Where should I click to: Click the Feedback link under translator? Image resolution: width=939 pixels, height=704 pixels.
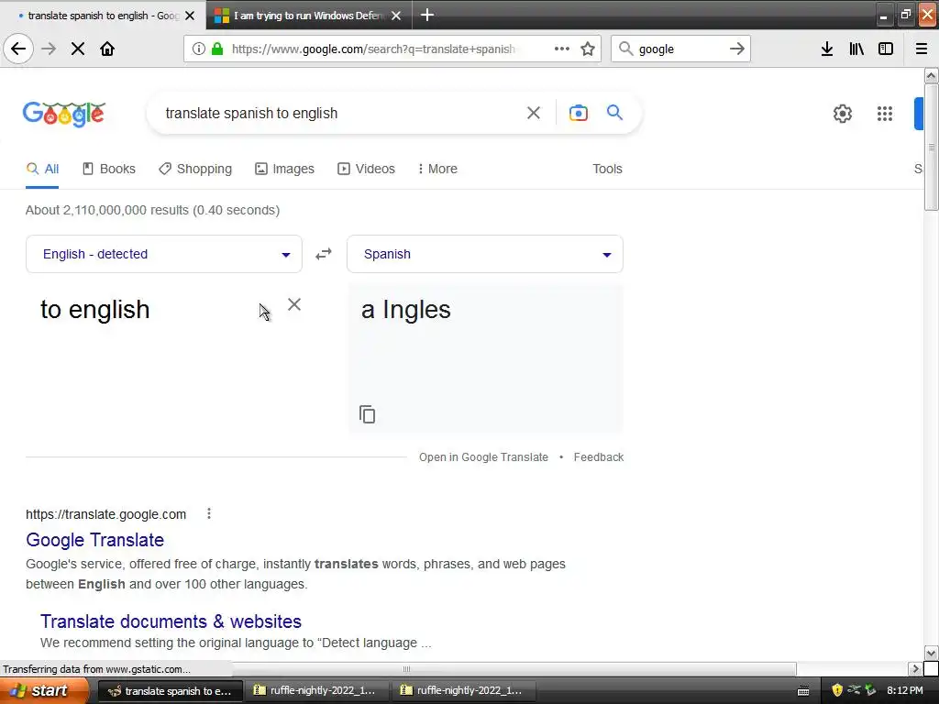pyautogui.click(x=598, y=457)
